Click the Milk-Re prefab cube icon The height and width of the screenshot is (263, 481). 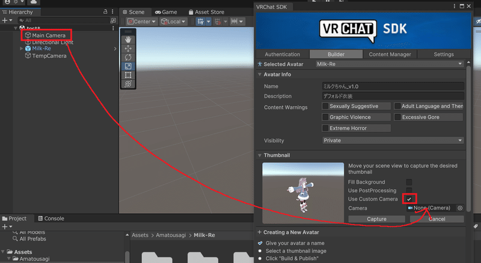[x=28, y=49]
